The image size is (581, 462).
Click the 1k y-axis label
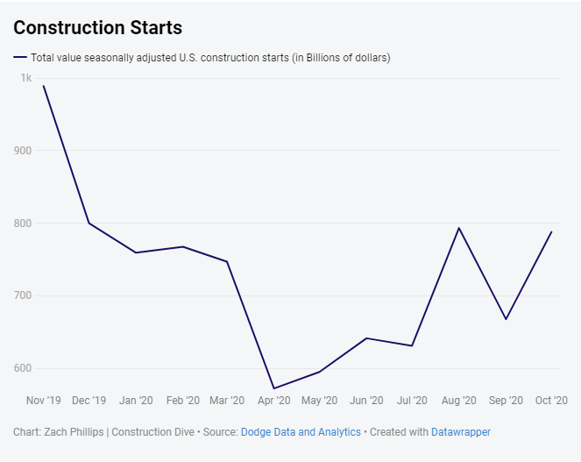[26, 78]
